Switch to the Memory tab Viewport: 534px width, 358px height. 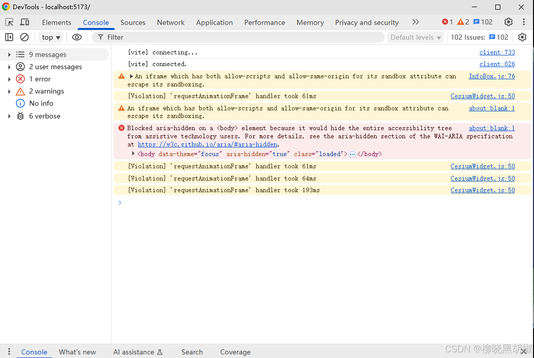click(x=310, y=22)
